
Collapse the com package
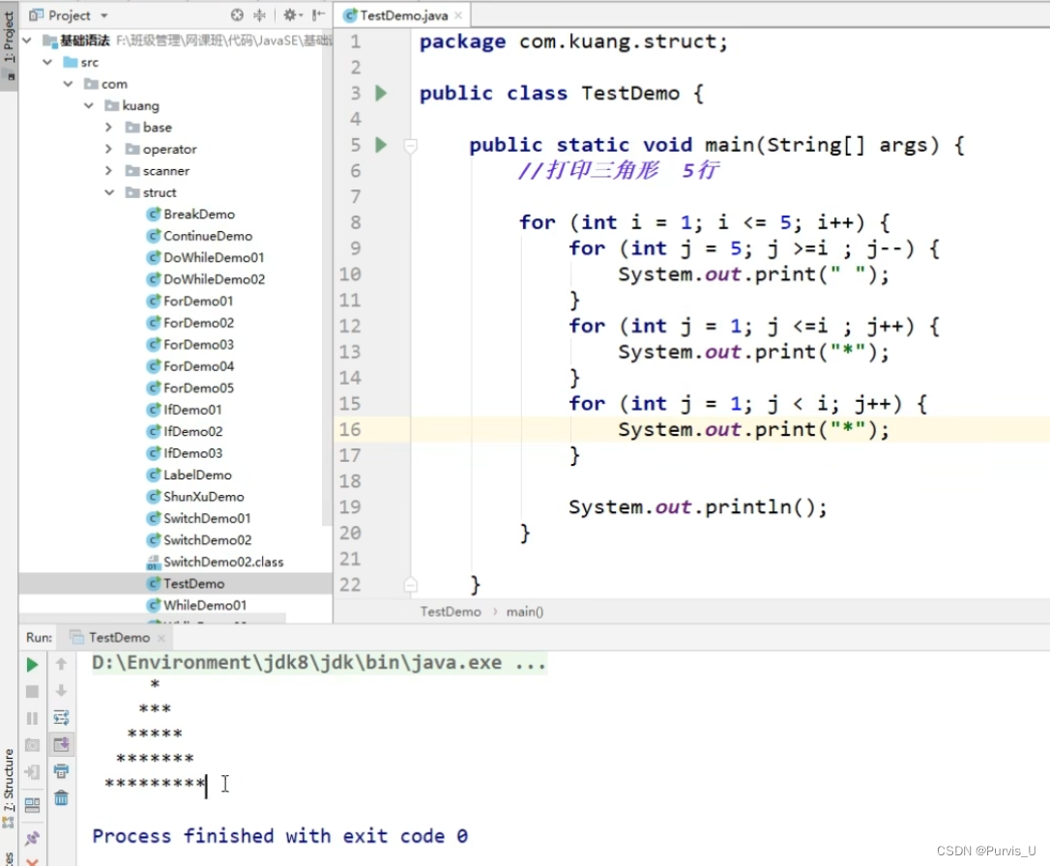point(69,84)
